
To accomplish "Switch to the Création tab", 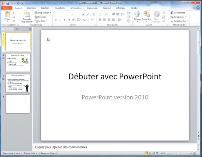I will (45, 8).
